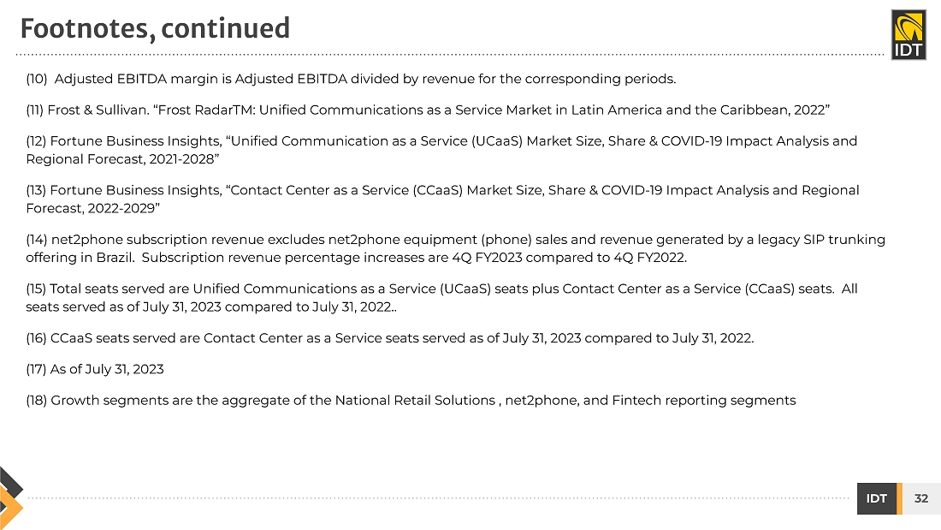Click footnote (17) "As of July 31, 2023"
941x530 pixels.
(95, 369)
